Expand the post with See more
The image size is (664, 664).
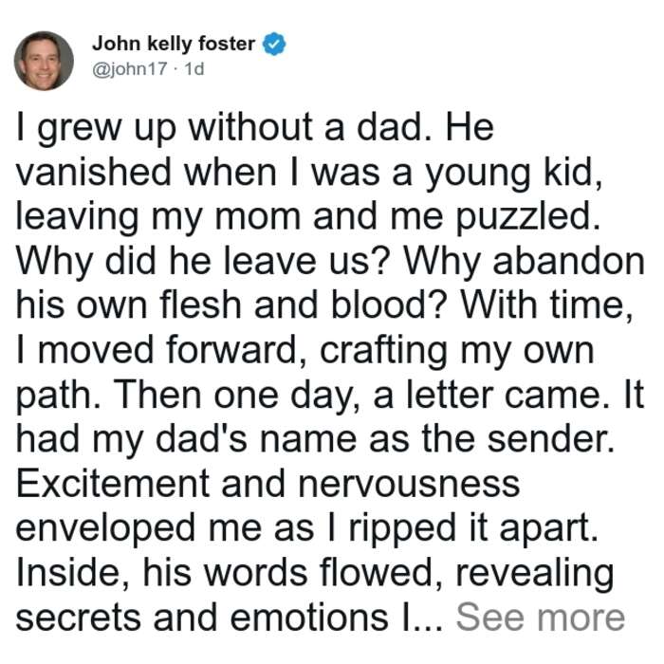point(541,618)
